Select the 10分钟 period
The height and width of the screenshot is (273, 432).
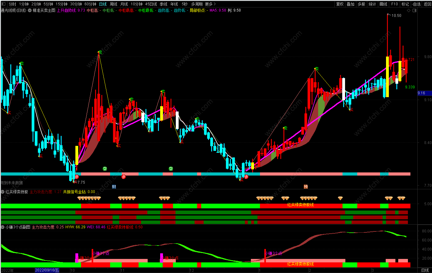[137, 4]
